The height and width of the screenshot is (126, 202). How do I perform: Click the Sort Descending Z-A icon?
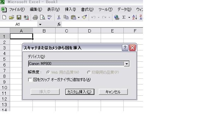tap(141, 17)
